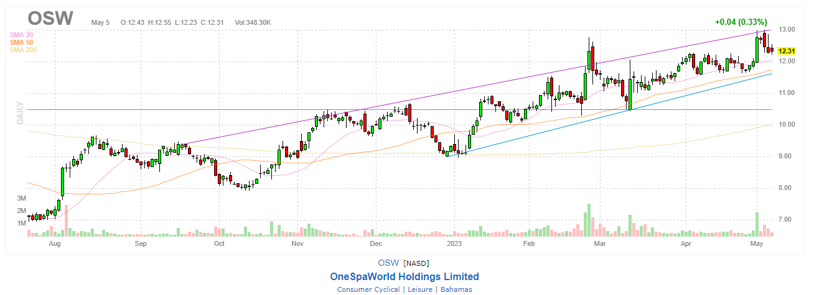The image size is (837, 295).
Task: Click the SMA 200 legend label
Action: click(22, 50)
